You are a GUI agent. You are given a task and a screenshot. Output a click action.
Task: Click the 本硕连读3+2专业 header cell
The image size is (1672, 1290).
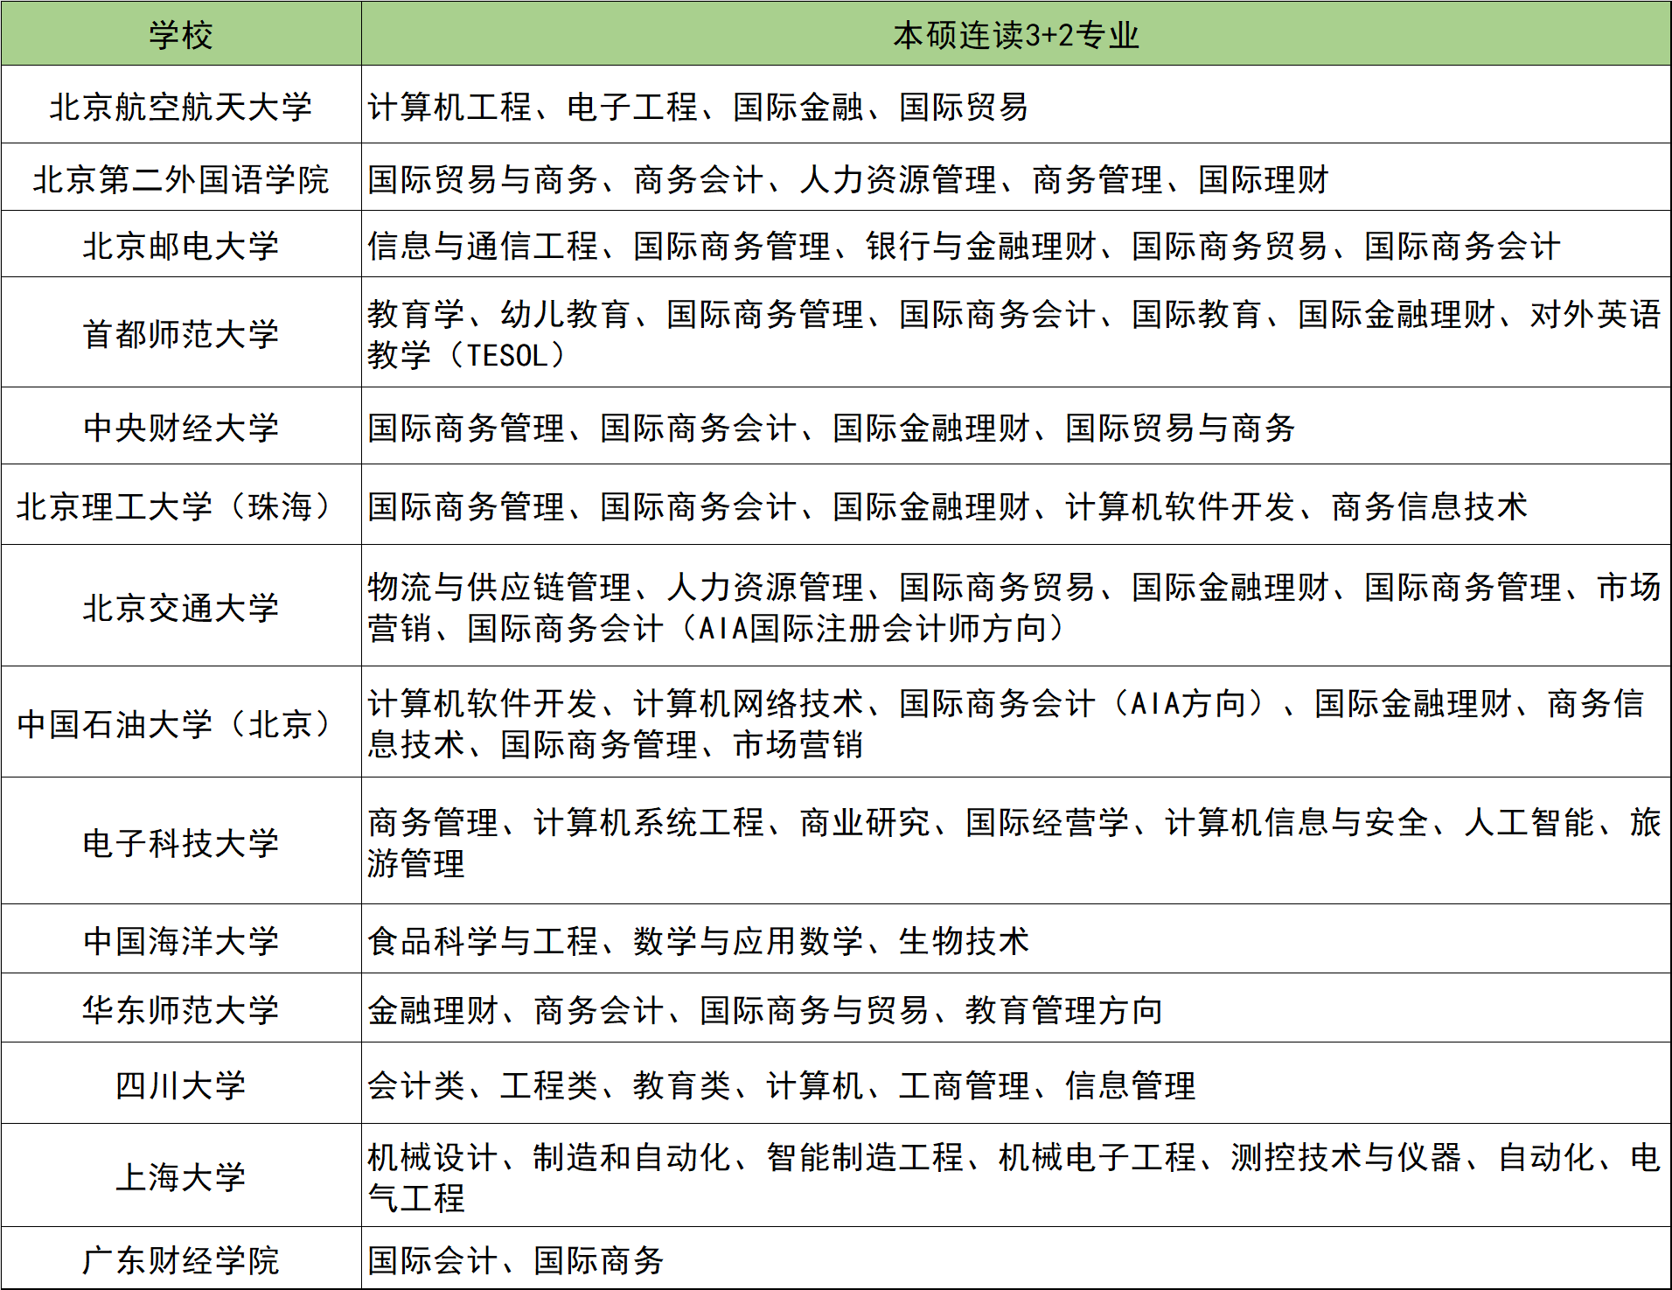1015,35
